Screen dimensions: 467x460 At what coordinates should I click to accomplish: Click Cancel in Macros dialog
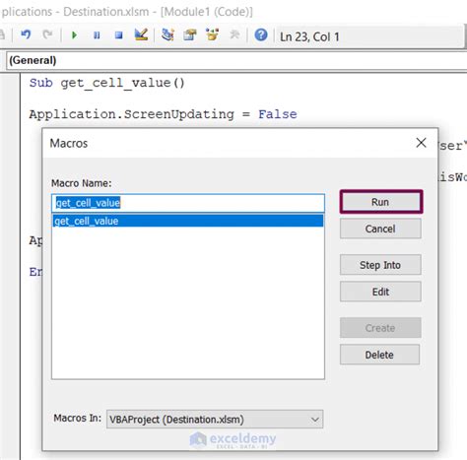click(x=380, y=229)
